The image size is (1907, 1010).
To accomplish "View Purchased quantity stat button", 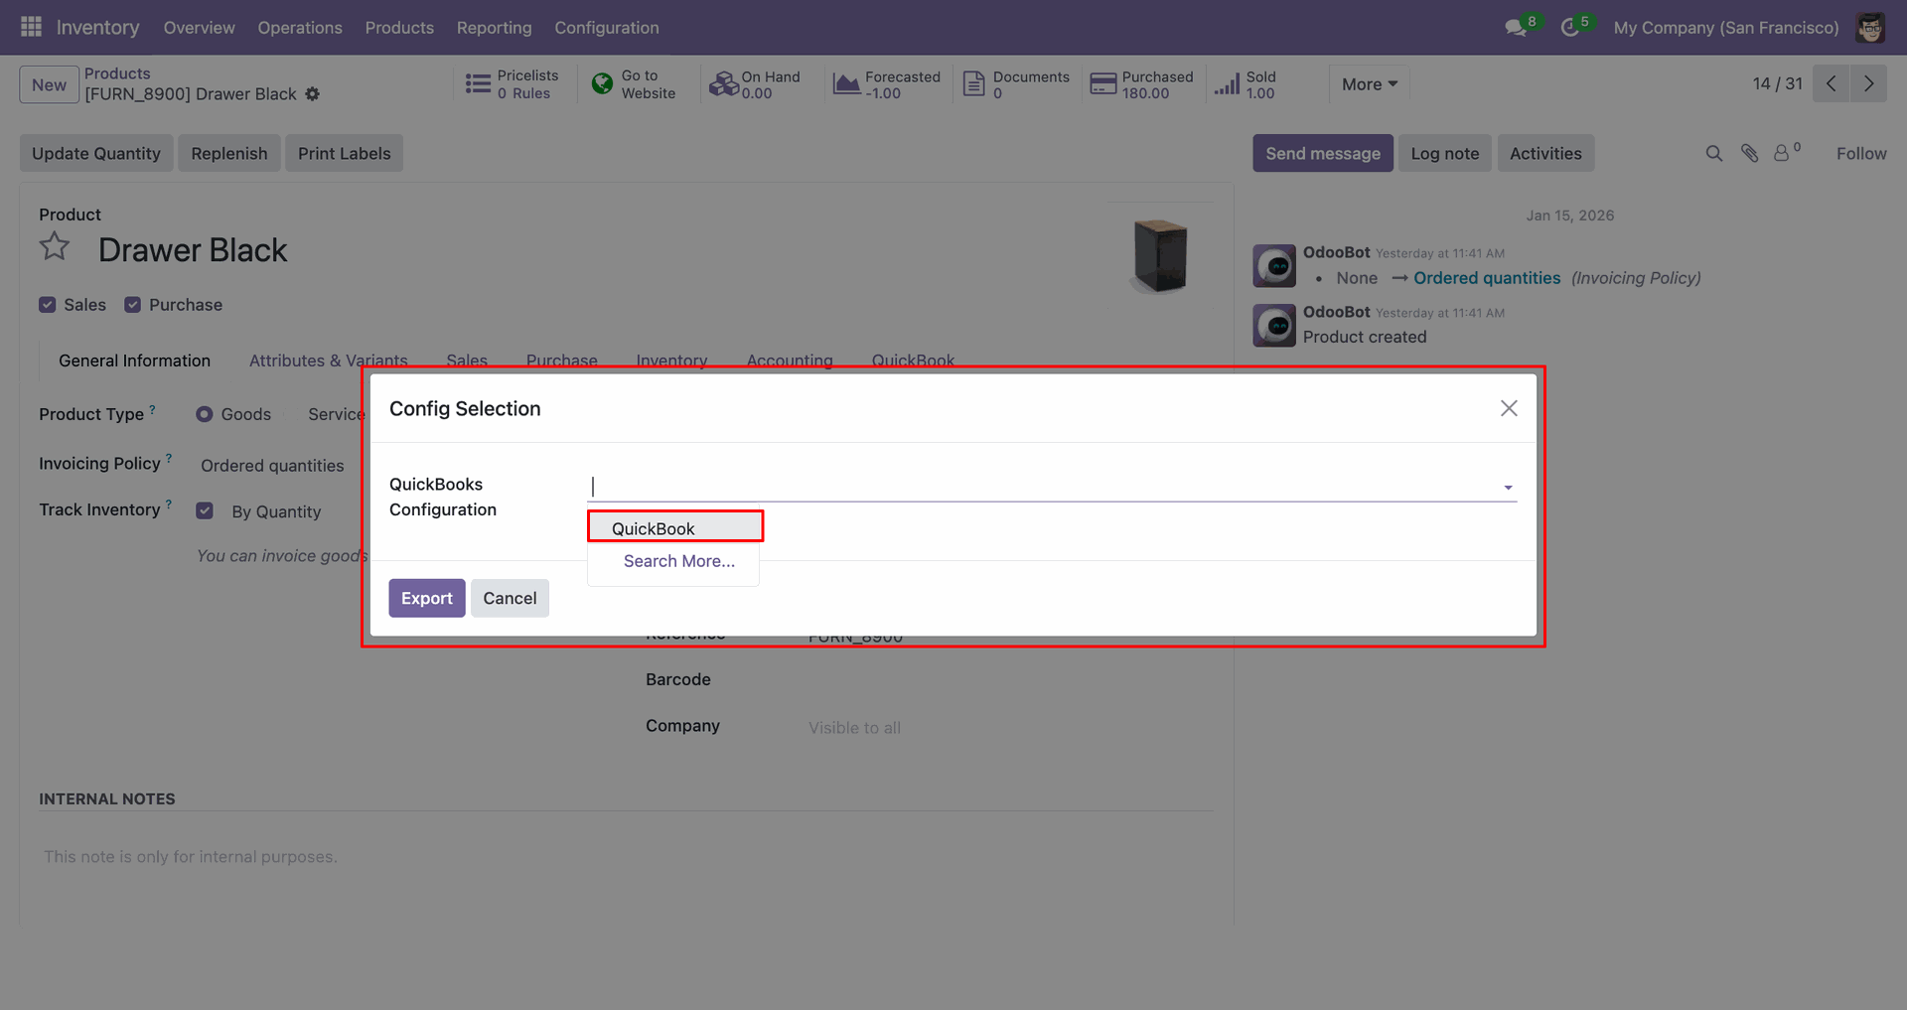I will coord(1142,84).
